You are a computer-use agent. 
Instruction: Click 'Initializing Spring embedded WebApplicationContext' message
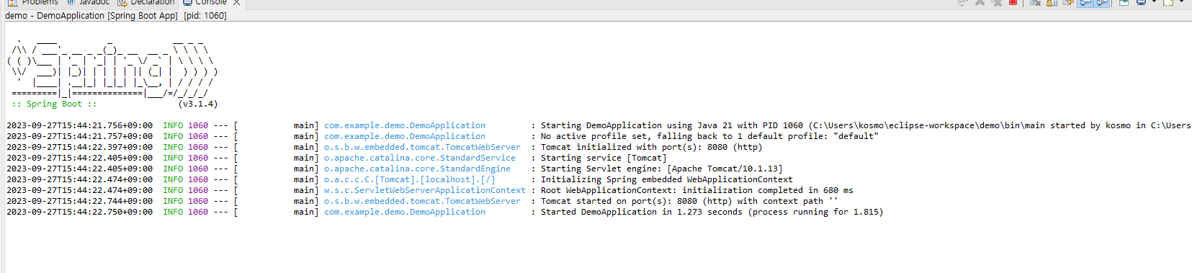(x=667, y=179)
